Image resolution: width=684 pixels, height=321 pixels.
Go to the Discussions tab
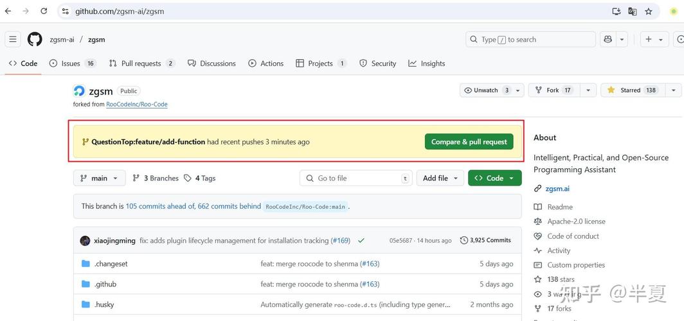point(212,63)
